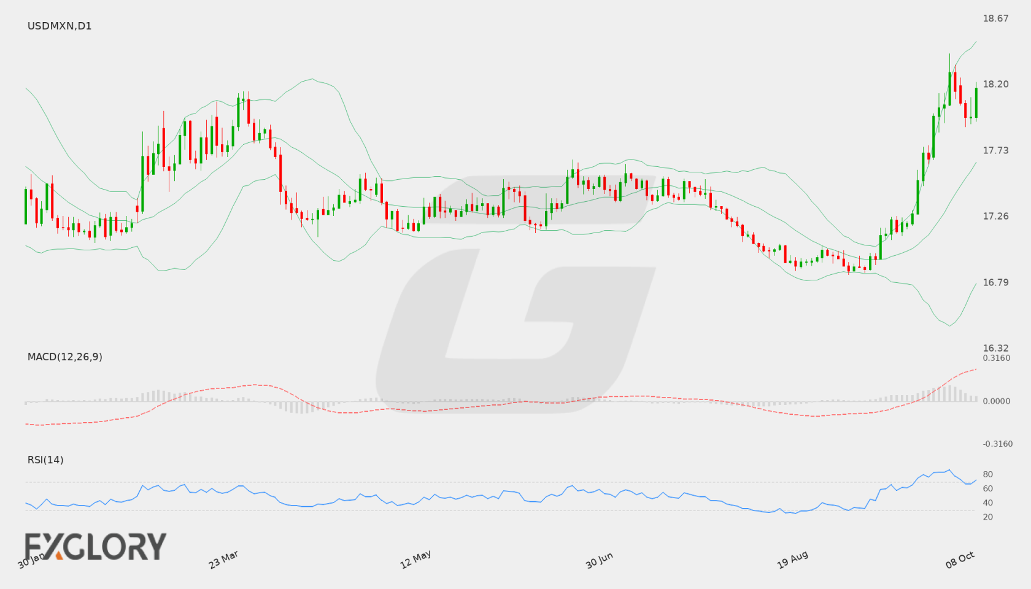The width and height of the screenshot is (1031, 589).
Task: Select the MACD(12,26,9) indicator label
Action: point(64,356)
